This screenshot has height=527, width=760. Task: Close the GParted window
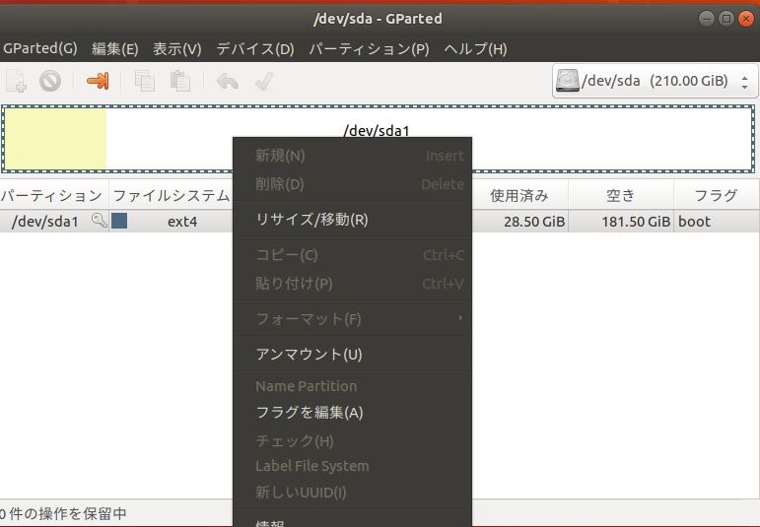coord(745,19)
